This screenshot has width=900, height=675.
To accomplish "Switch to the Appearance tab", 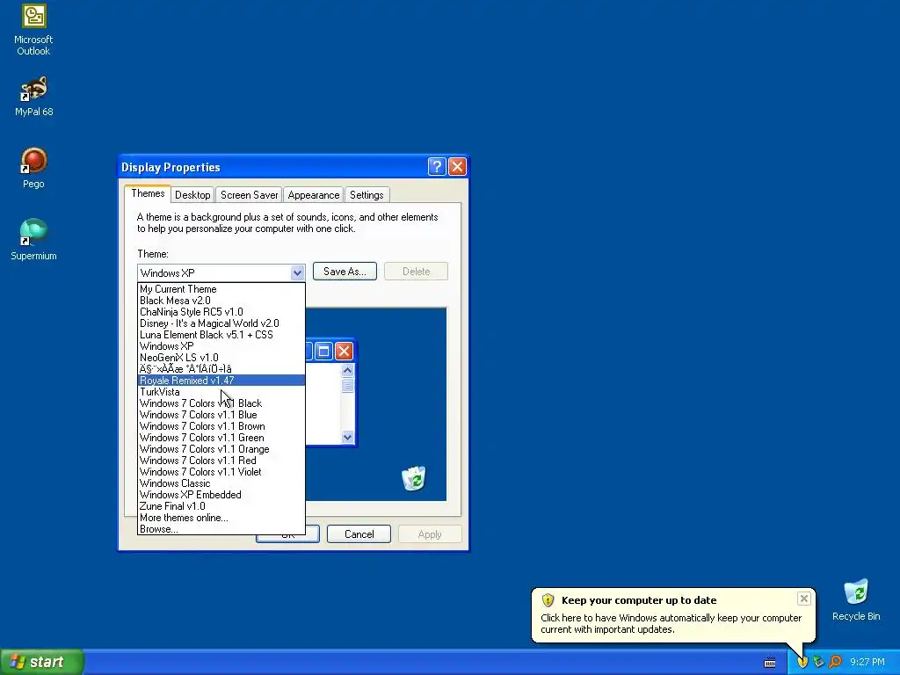I will pyautogui.click(x=314, y=195).
